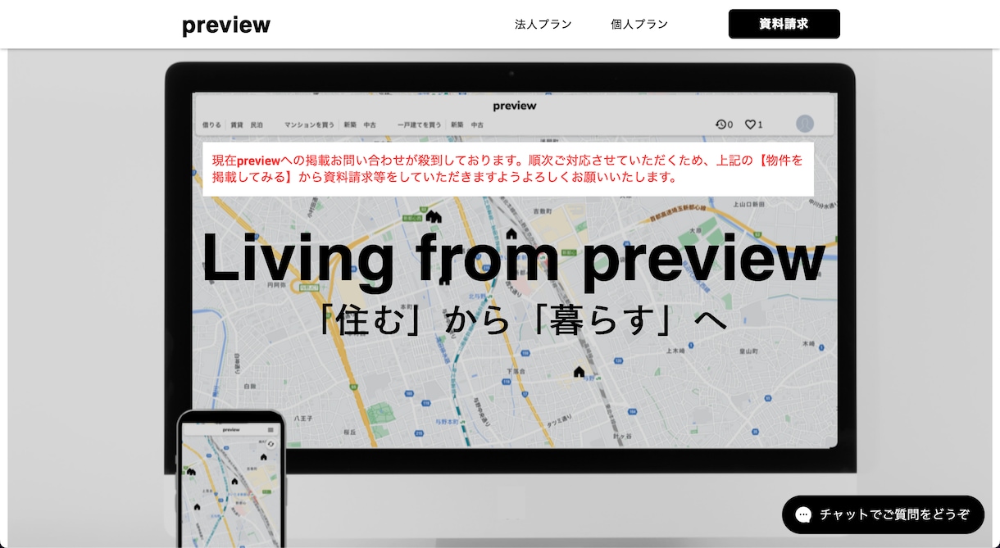The height and width of the screenshot is (548, 1000).
Task: Click the circular refresh icon on phone mockup
Action: pos(271,443)
